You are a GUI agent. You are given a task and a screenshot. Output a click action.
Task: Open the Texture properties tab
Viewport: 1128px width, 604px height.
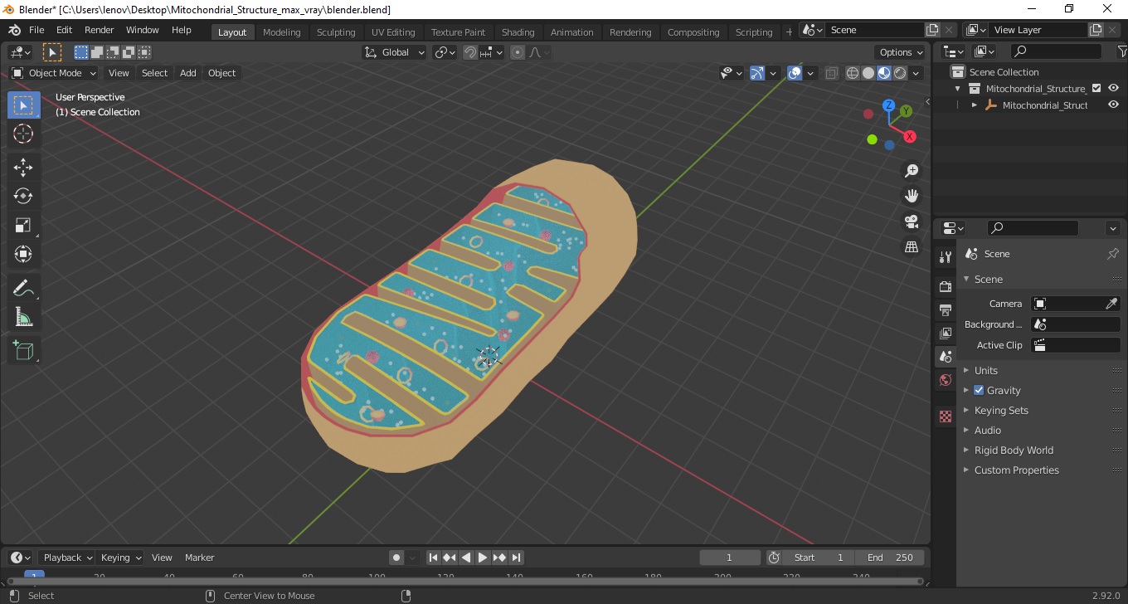(x=945, y=416)
